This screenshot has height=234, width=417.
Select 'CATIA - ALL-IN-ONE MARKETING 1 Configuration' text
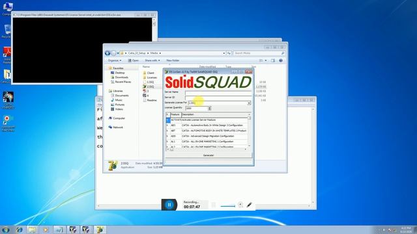point(207,142)
